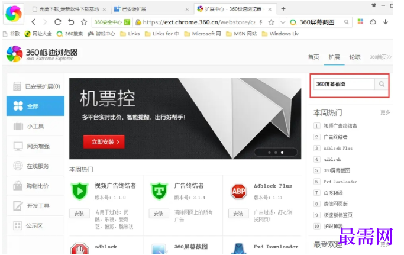Select 开发工具 category in sidebar
This screenshot has height=255, width=404.
click(35, 206)
